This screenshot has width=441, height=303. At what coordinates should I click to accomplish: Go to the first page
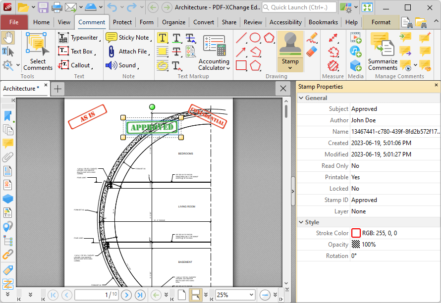click(x=53, y=295)
